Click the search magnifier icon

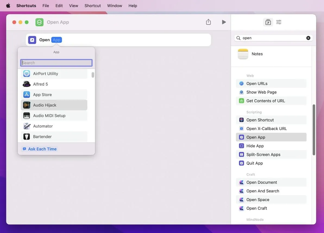pos(238,38)
